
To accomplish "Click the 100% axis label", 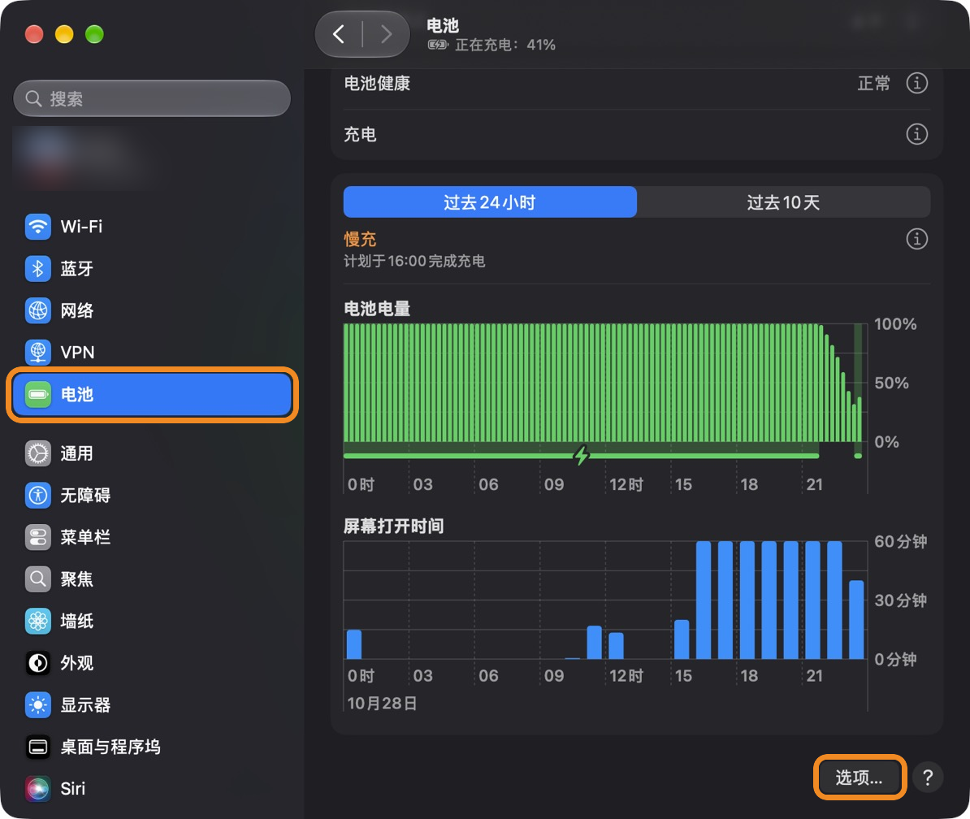I will click(895, 324).
